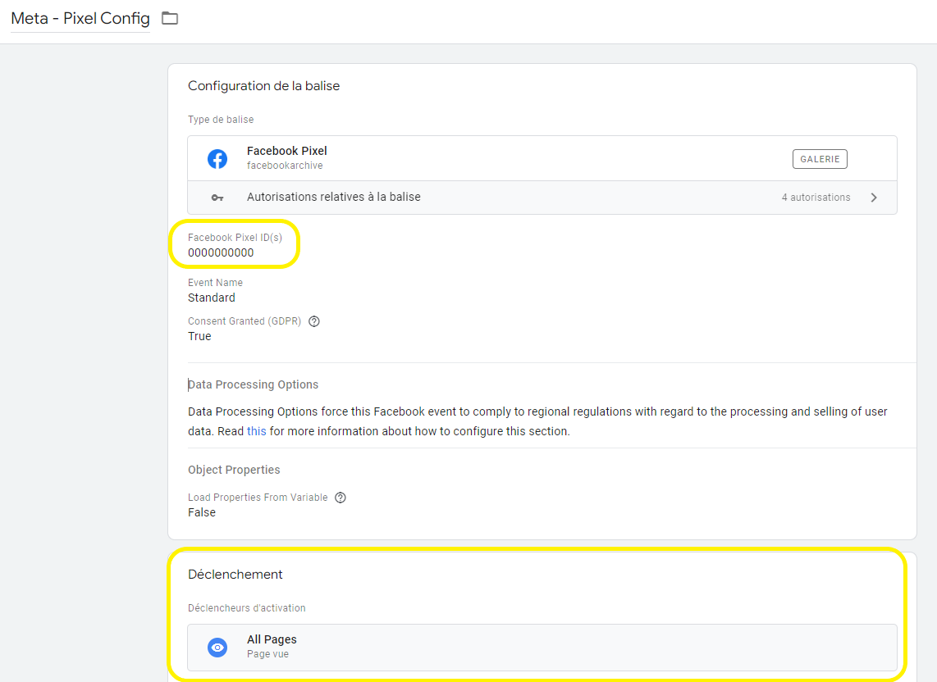937x682 pixels.
Task: Click the Déclenchement section header
Action: 235,574
